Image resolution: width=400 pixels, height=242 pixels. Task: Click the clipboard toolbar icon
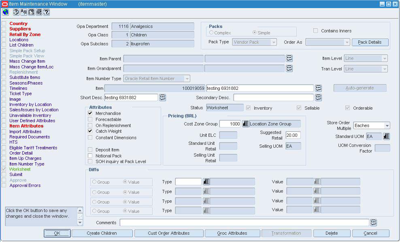pyautogui.click(x=31, y=13)
